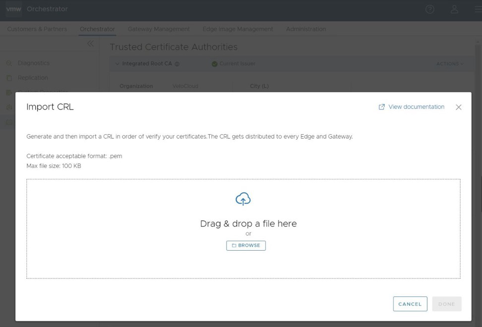This screenshot has height=327, width=482.
Task: Click the external link icon near View documentation
Action: click(x=381, y=107)
